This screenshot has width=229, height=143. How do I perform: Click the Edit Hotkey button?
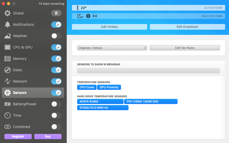[x=109, y=27]
